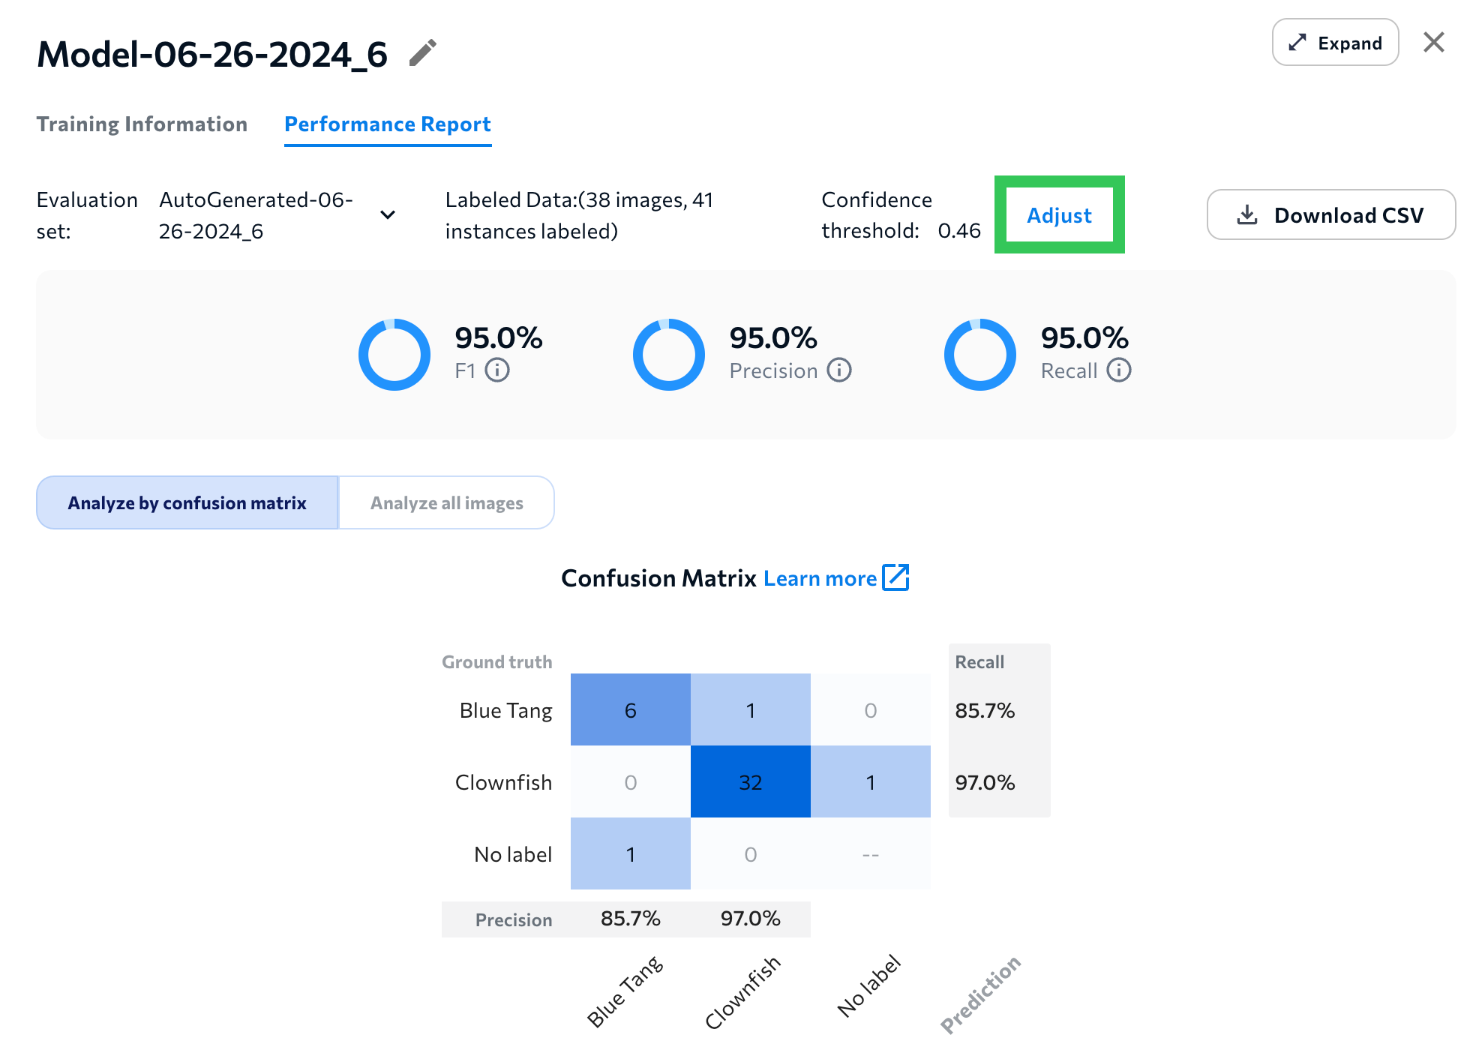Click the F1 score donut chart
1473x1056 pixels.
394,354
